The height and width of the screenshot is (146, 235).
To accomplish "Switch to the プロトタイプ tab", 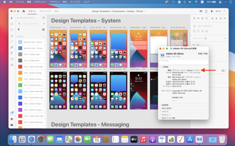I will (45, 11).
